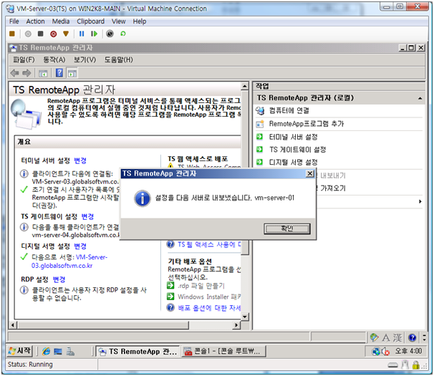Click the horizontal scrollbar thumb
Image resolution: width=434 pixels, height=376 pixels.
click(x=102, y=324)
